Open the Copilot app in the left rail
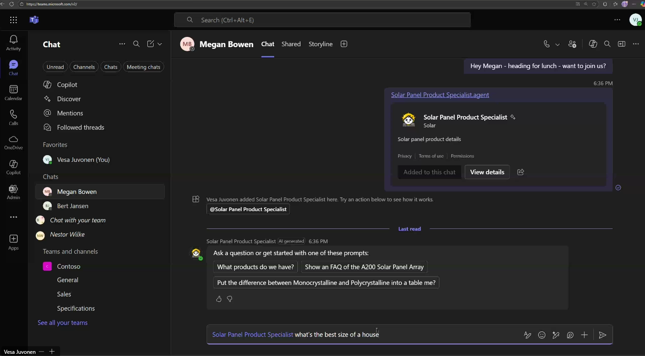This screenshot has height=356, width=645. (x=13, y=167)
